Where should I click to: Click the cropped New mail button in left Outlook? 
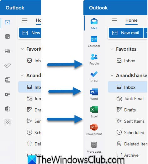pos(30,33)
